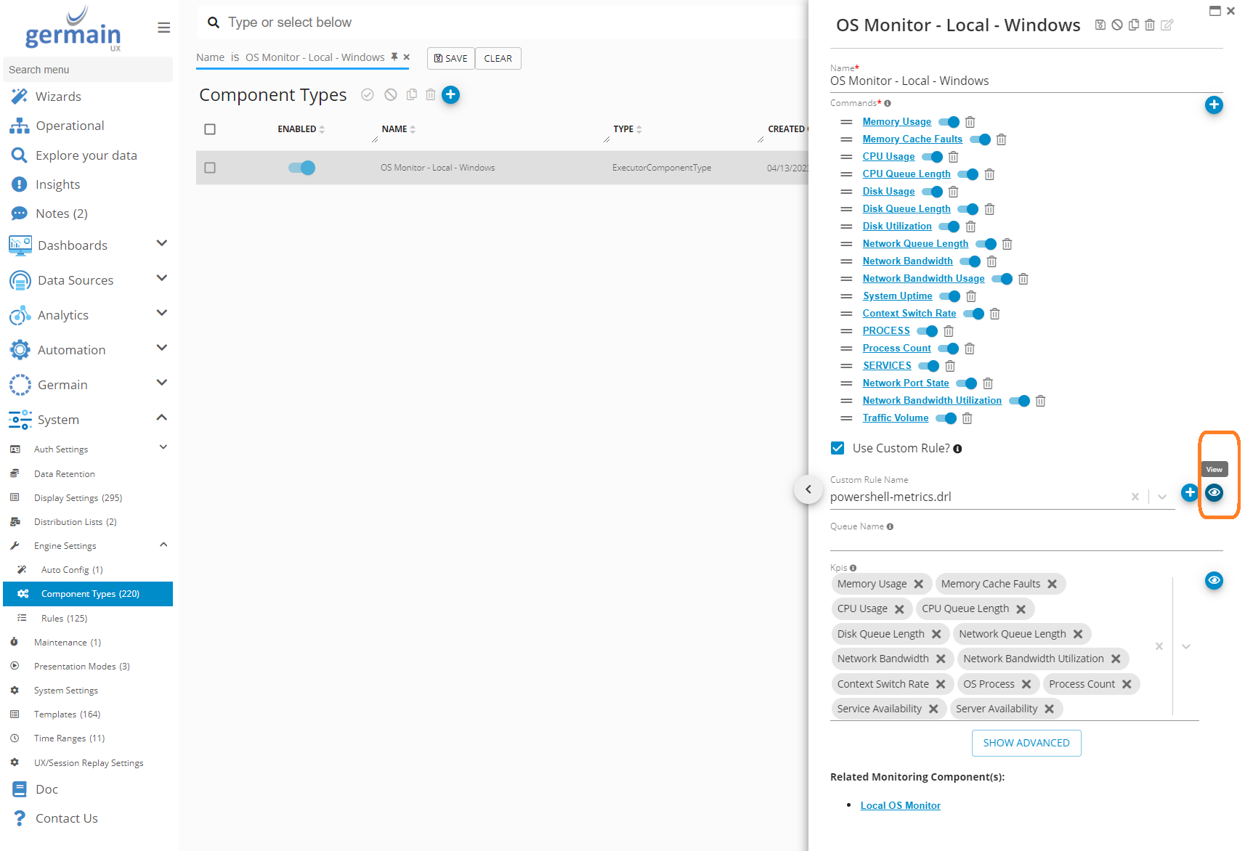Disable the OS Monitor - Local - Windows row toggle
Screen dimensions: 1245x851
click(x=301, y=168)
